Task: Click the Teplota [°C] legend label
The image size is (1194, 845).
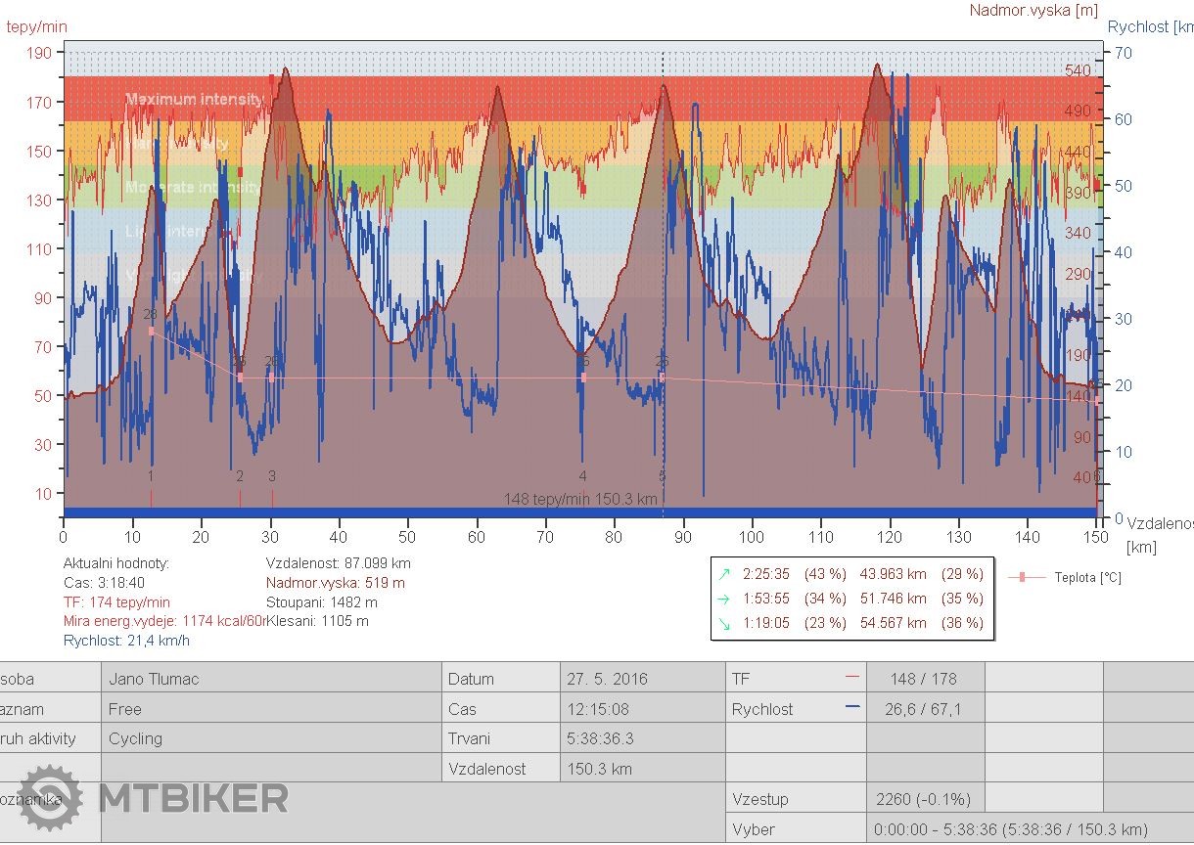Action: click(x=1087, y=578)
